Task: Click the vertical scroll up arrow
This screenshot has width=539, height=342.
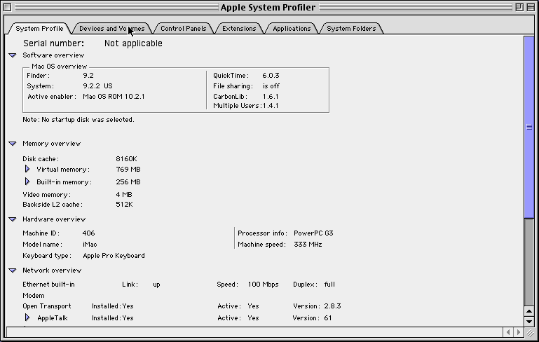Action: pos(529,311)
